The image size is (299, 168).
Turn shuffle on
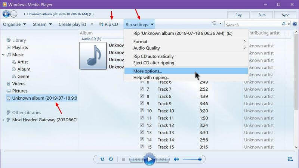(102, 159)
